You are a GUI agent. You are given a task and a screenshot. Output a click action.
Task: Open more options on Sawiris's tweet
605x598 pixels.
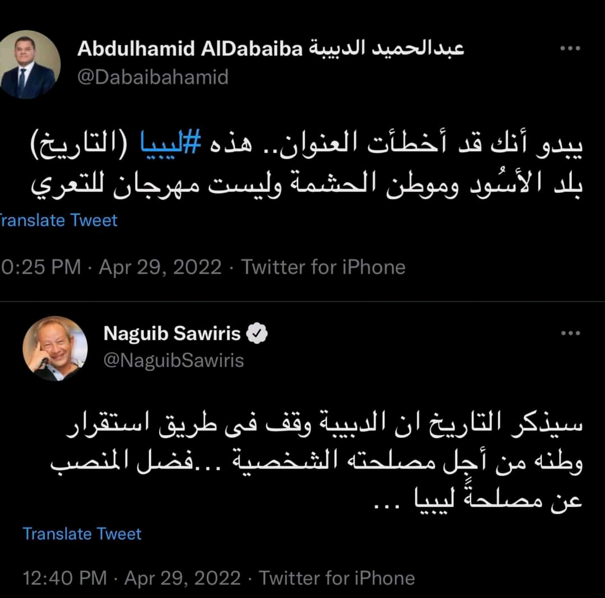tap(571, 333)
